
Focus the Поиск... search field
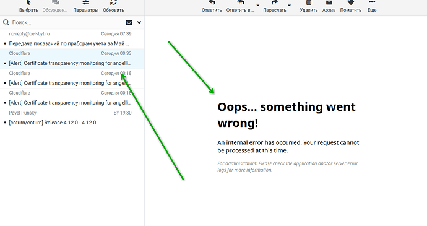tap(67, 22)
